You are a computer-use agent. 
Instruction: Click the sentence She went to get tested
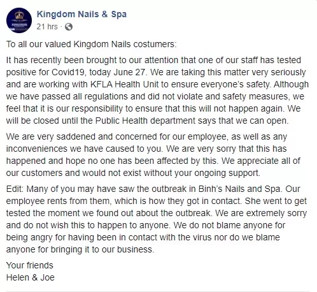pyautogui.click(x=157, y=207)
